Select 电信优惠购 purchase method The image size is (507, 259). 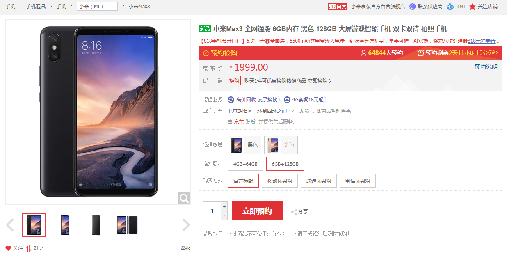coord(358,181)
